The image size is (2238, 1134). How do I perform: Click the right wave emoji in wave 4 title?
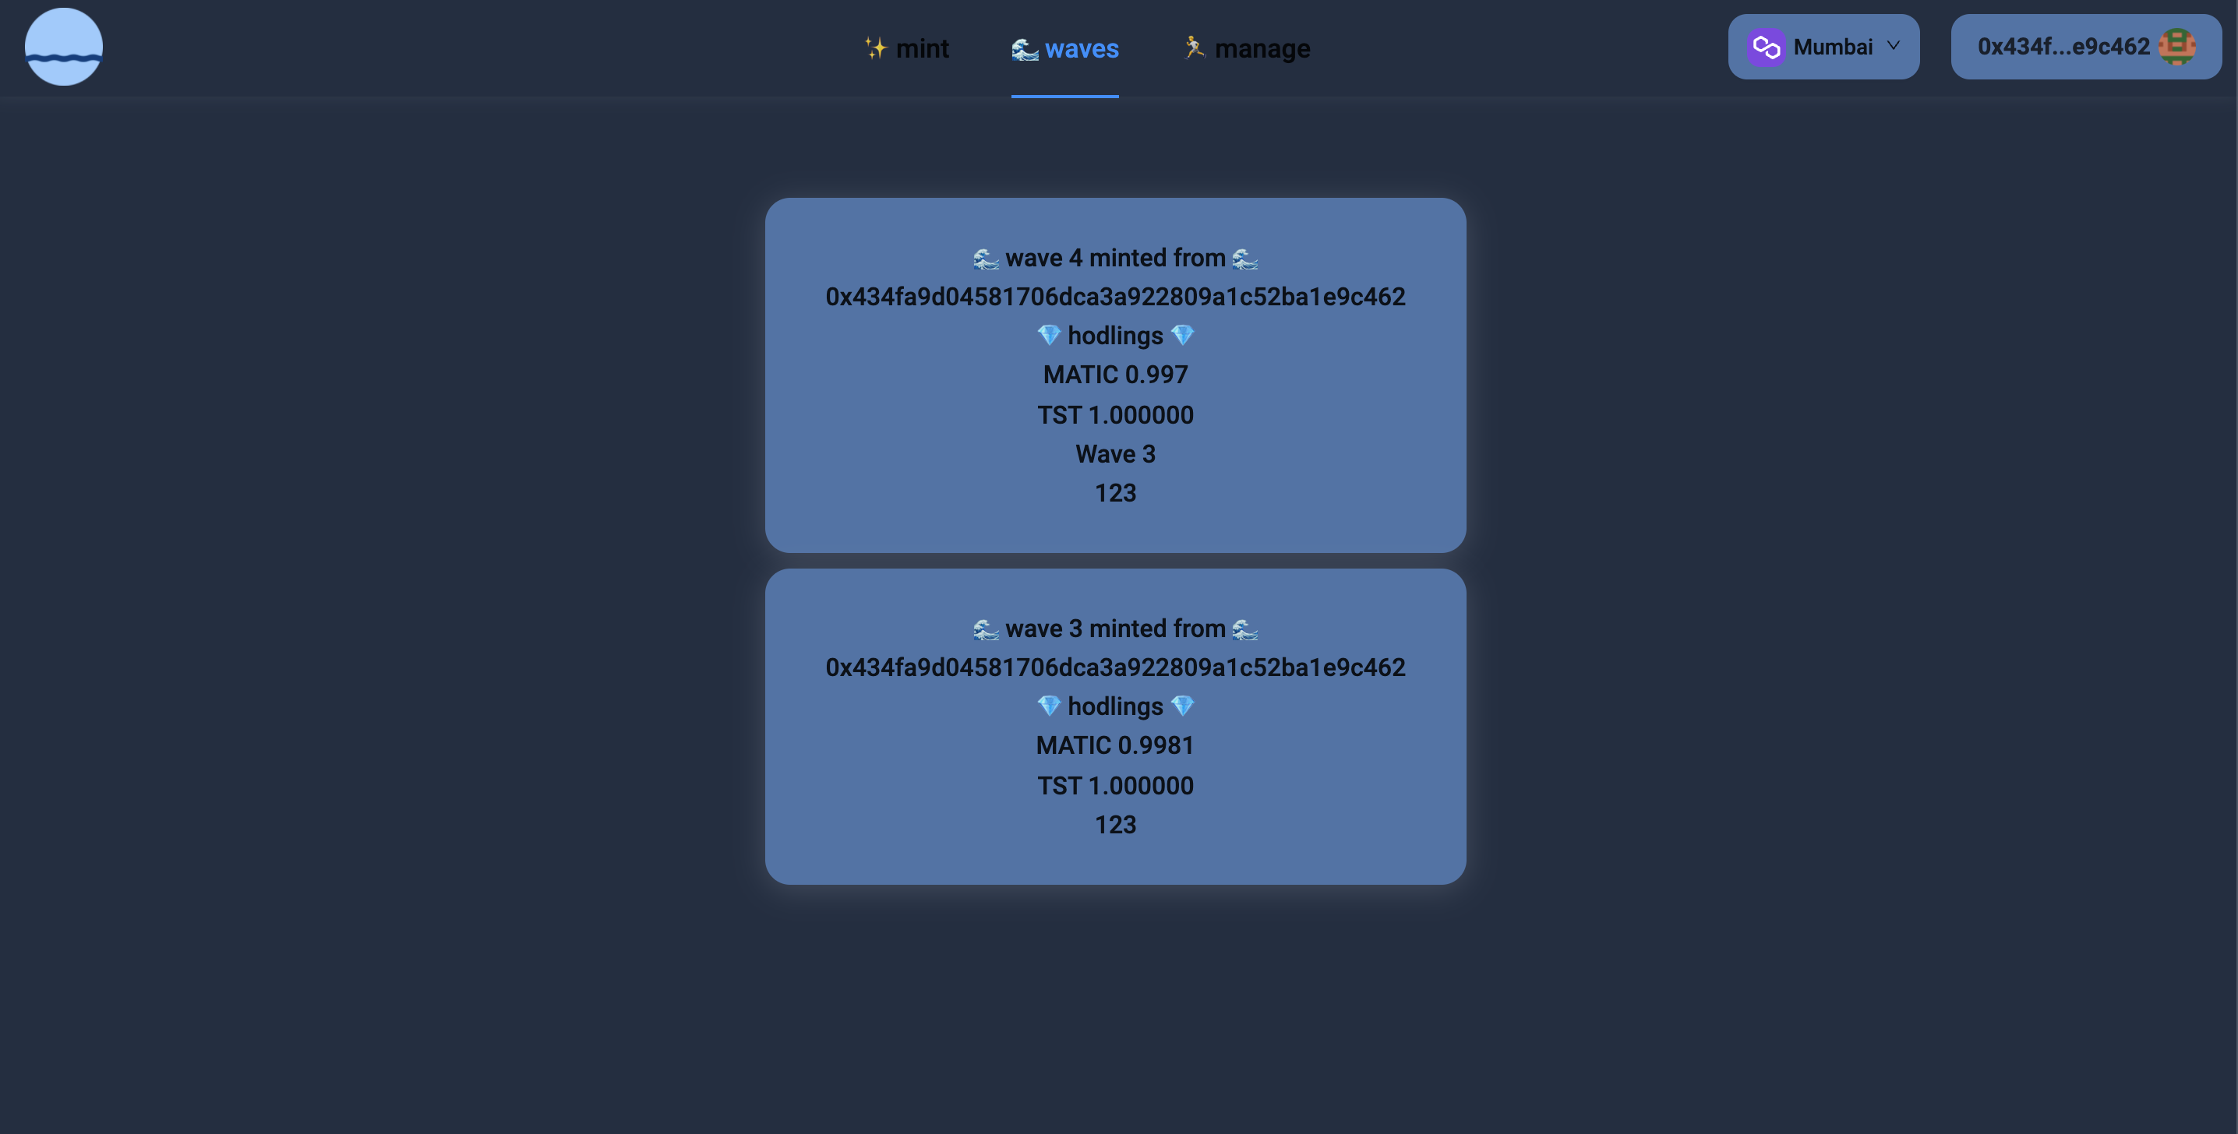pyautogui.click(x=1245, y=259)
